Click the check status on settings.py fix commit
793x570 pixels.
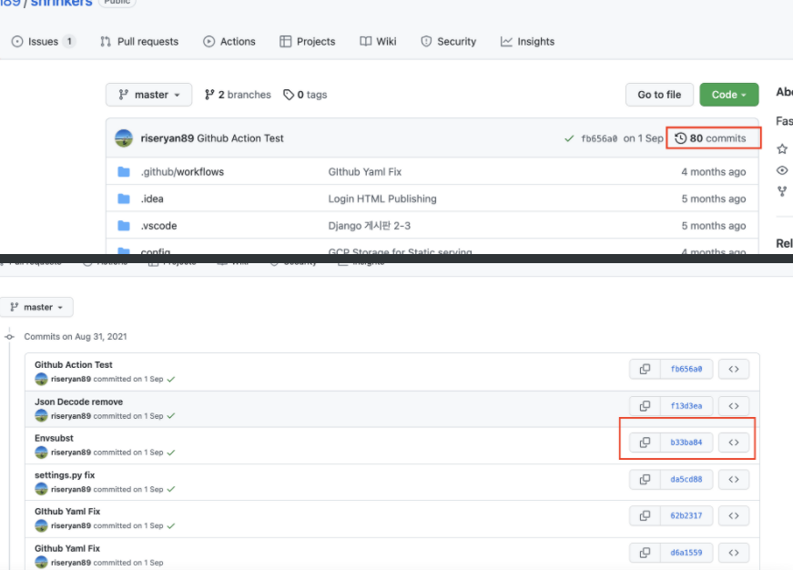pyautogui.click(x=171, y=489)
